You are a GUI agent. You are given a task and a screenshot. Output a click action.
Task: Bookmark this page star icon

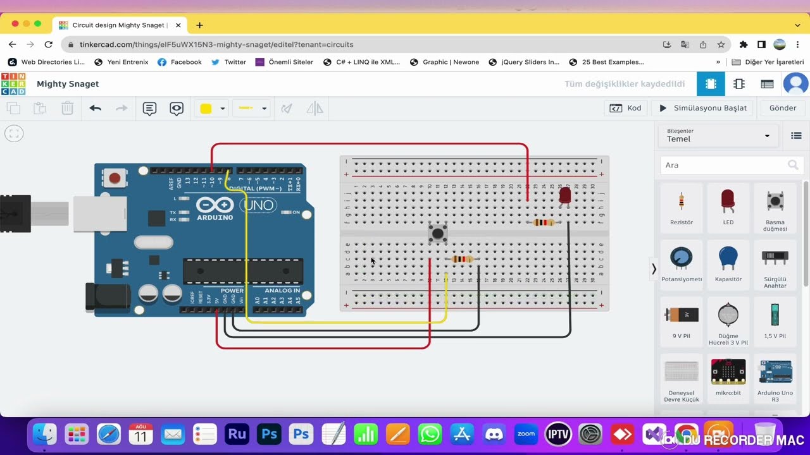(x=721, y=44)
